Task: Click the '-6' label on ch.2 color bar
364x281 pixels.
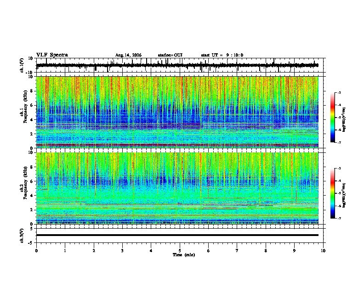Action: coord(339,206)
